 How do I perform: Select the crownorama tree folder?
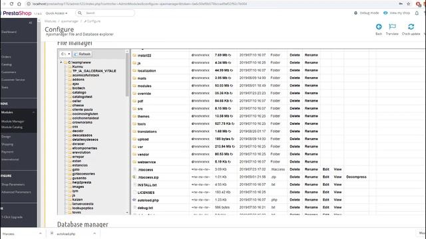[x=83, y=122]
